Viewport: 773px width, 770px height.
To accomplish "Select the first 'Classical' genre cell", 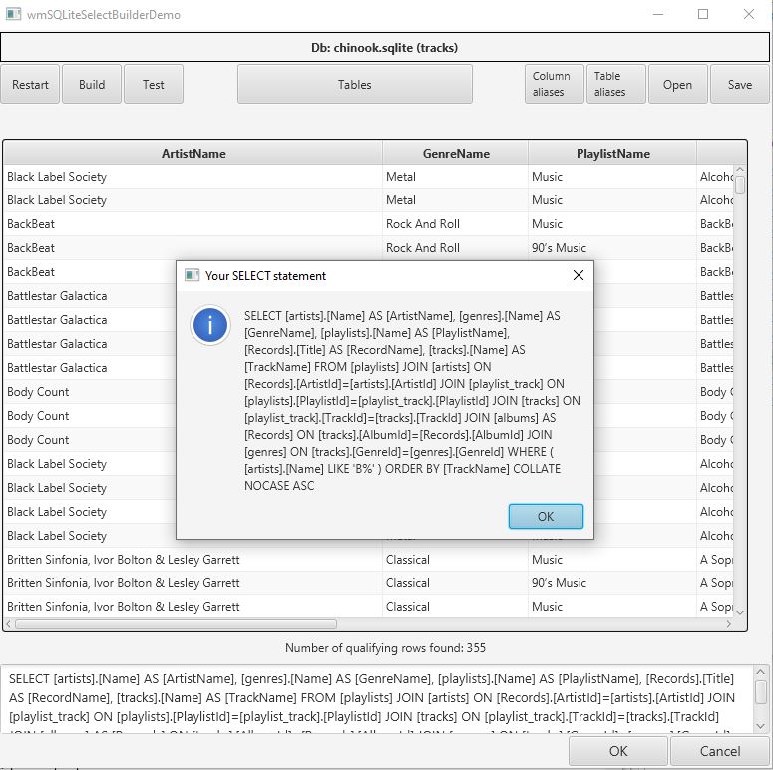I will 455,560.
